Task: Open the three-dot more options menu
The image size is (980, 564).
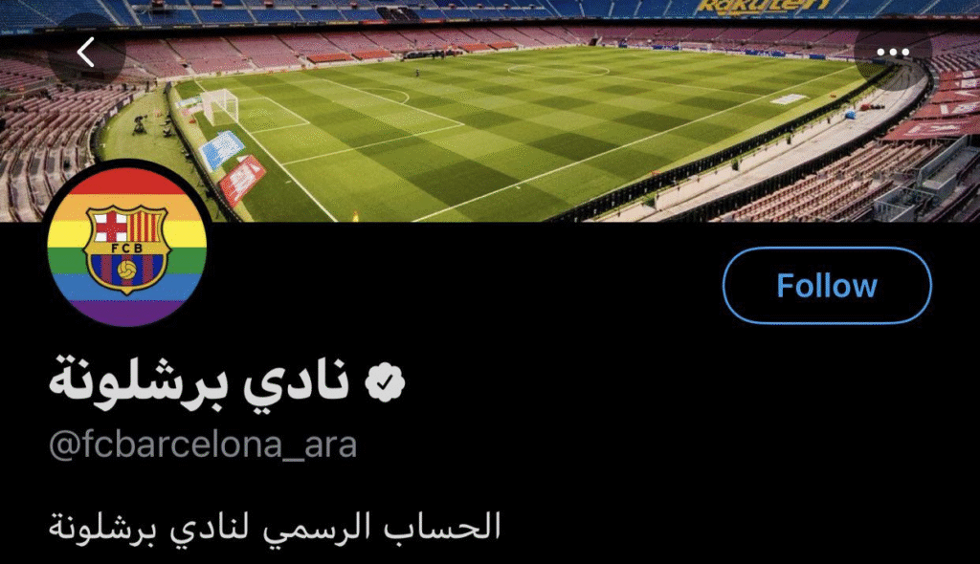Action: tap(893, 53)
